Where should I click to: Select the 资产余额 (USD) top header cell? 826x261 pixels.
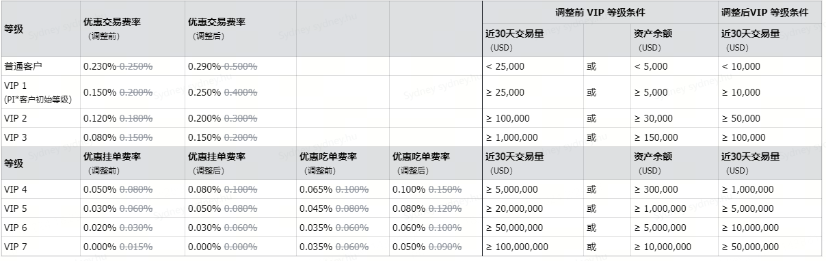click(x=674, y=40)
